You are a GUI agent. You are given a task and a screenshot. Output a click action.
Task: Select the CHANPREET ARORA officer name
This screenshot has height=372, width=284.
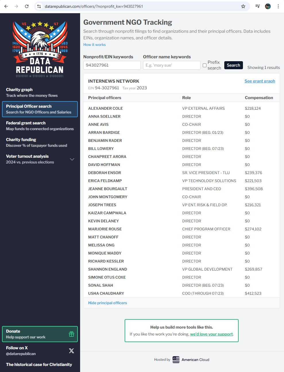click(x=107, y=157)
